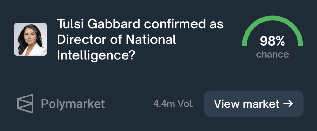The image size is (317, 131).
Task: Click the "View market" text label
Action: (x=247, y=104)
